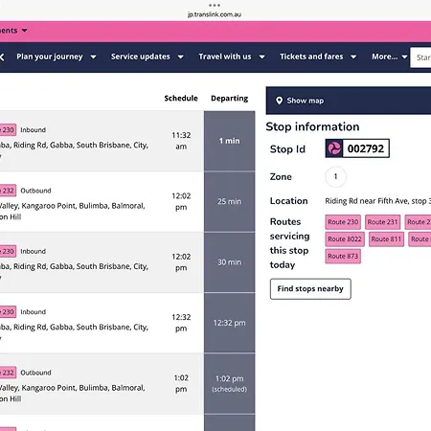431x431 pixels.
Task: Click the 25 min departing cell
Action: click(229, 201)
